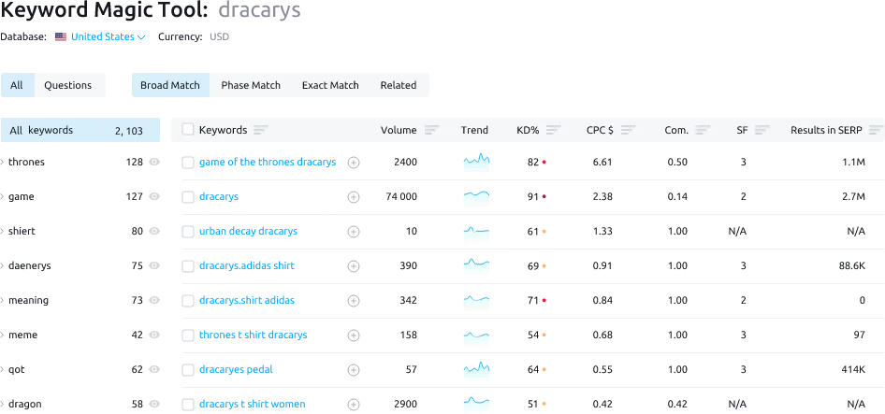Open 'game of the thrones dracarys' keyword link
This screenshot has height=414, width=885.
268,162
